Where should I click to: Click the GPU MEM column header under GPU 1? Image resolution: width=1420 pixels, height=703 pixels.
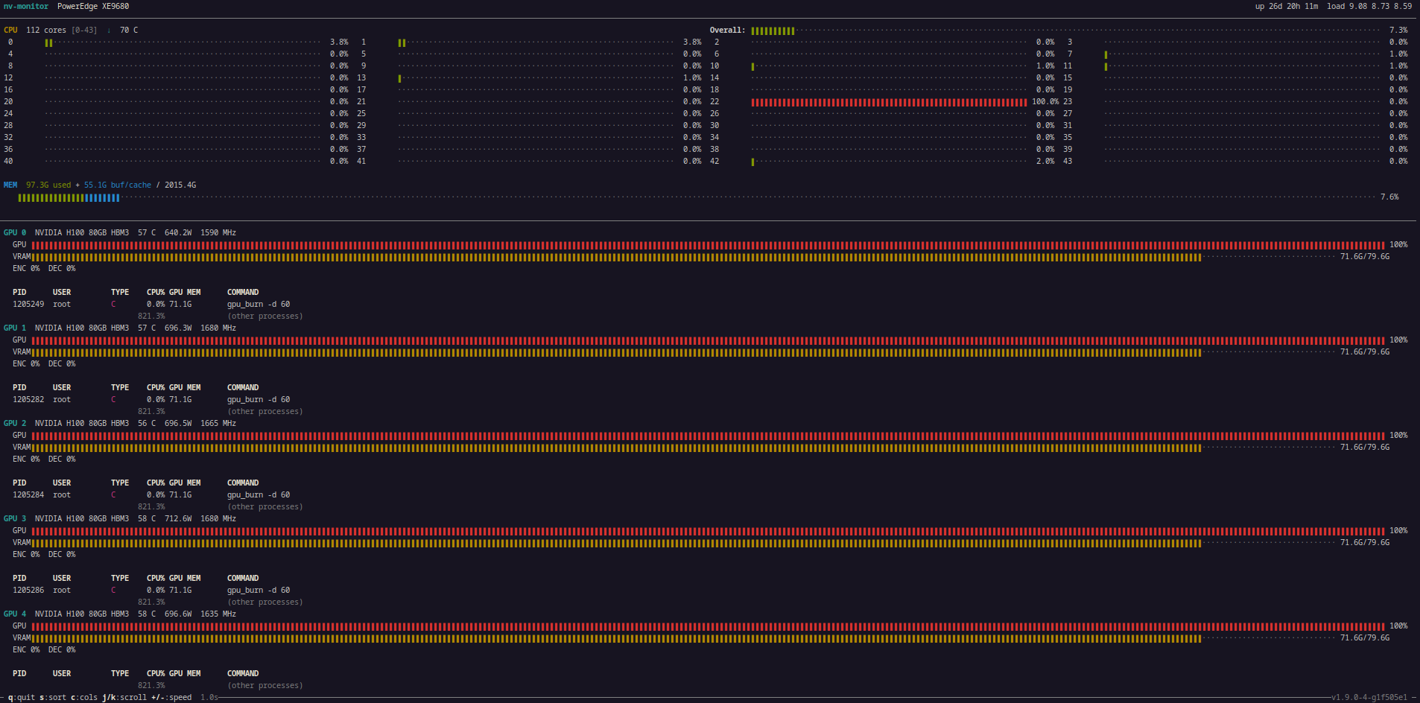[185, 388]
